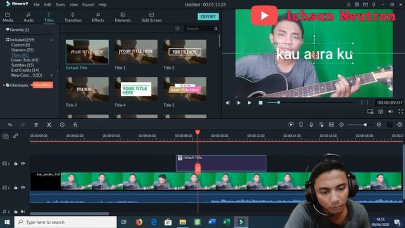405x228 pixels.
Task: Zoom in timeline with plus icon
Action: click(x=379, y=125)
